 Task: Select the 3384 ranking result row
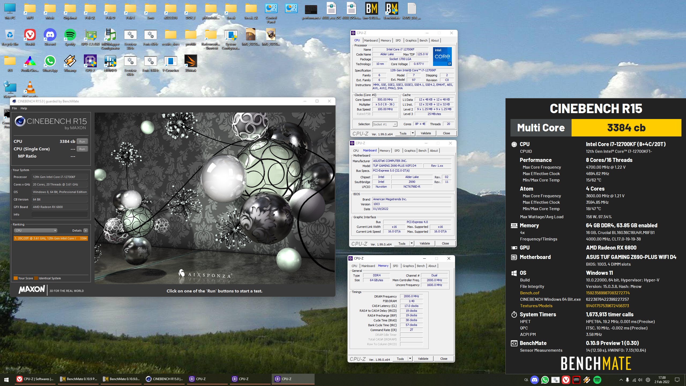[51, 238]
